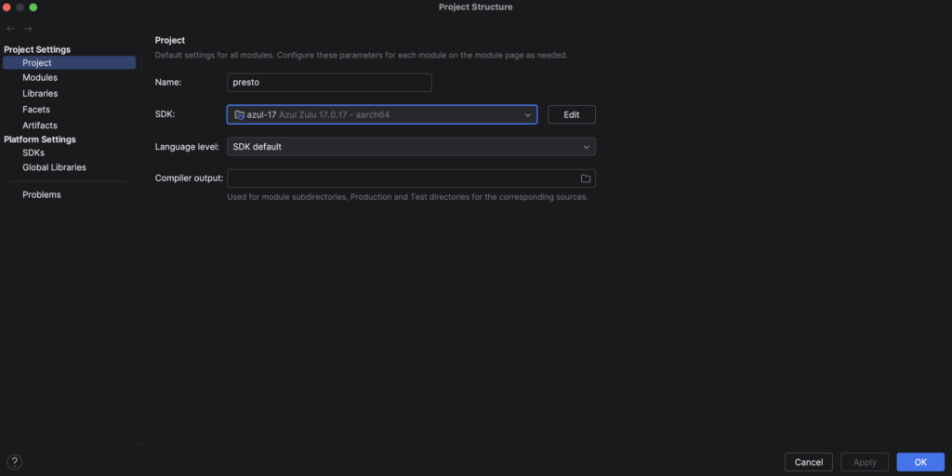The width and height of the screenshot is (952, 476).
Task: Select Project in Project Settings
Action: (37, 63)
